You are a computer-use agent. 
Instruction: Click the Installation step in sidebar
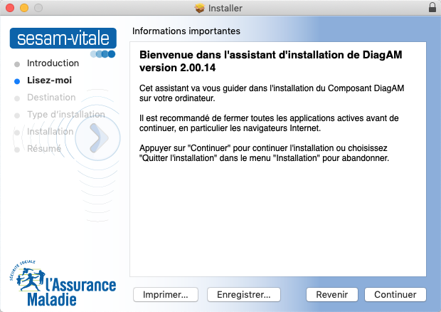tap(50, 132)
